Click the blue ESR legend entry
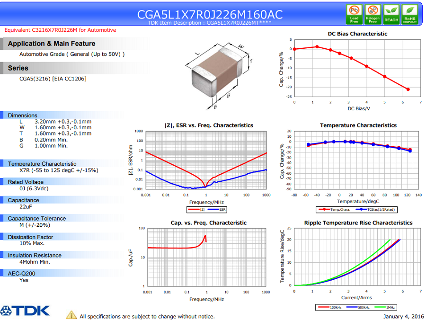Image resolution: width=426 pixels, height=320 pixels. pos(216,209)
